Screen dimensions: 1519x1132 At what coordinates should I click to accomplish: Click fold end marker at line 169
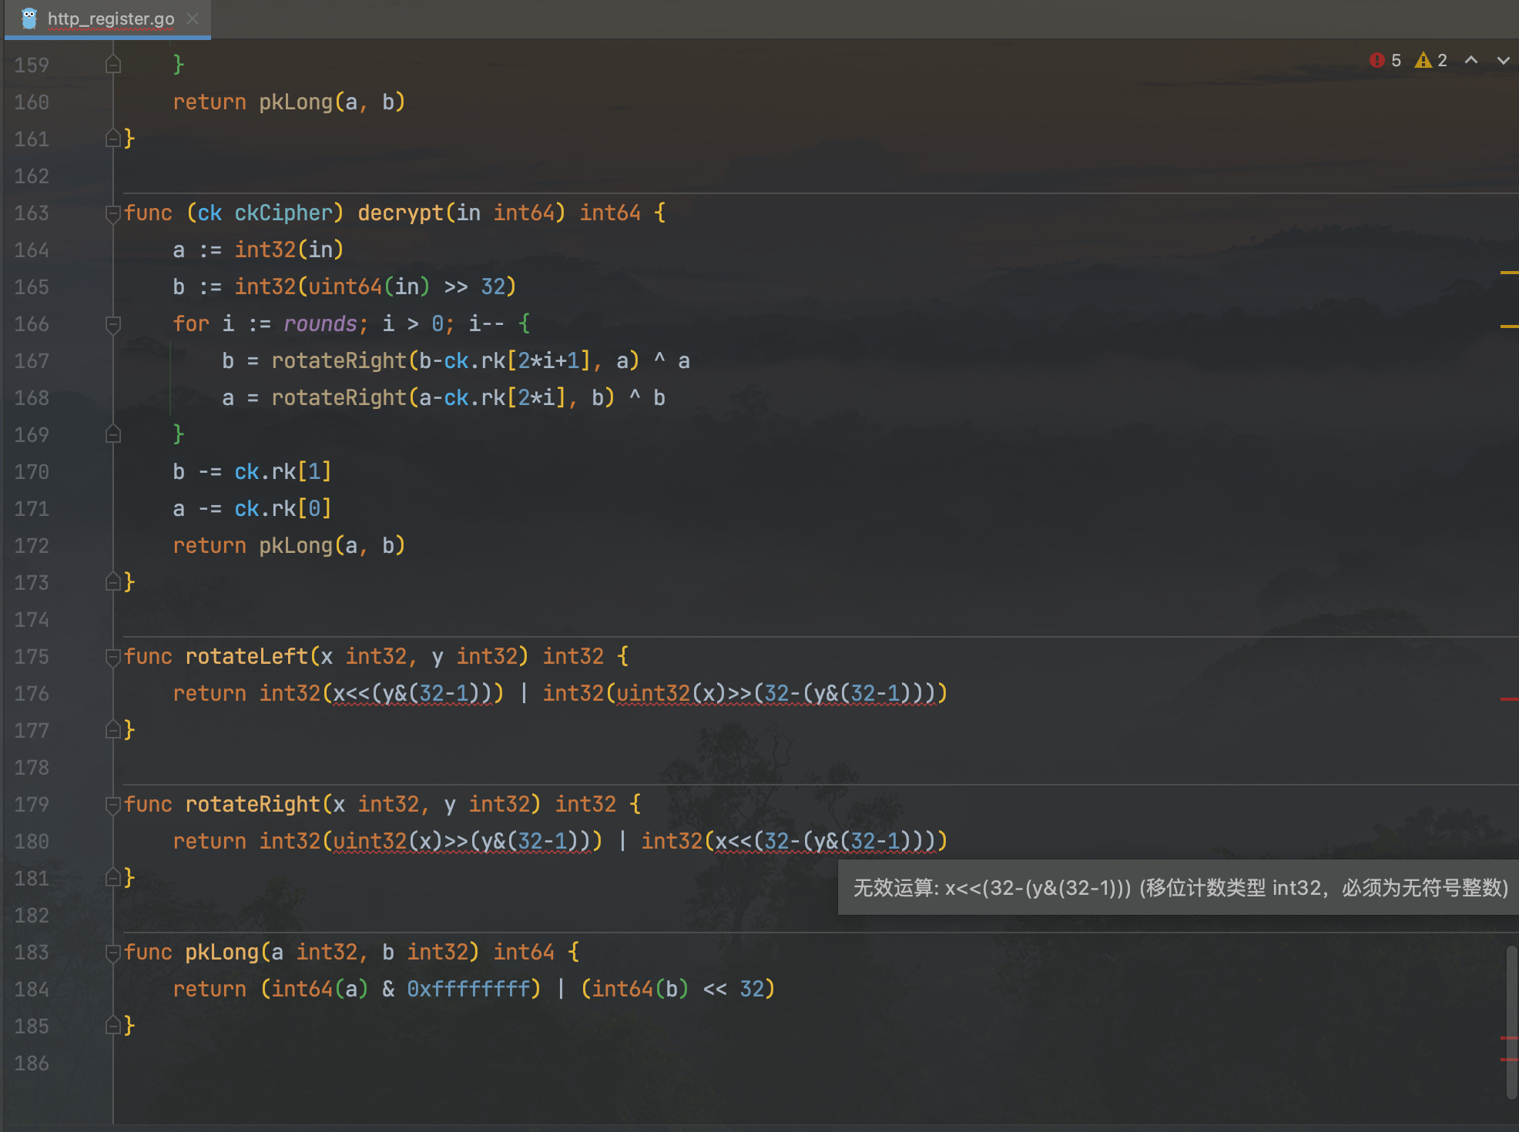coord(113,435)
